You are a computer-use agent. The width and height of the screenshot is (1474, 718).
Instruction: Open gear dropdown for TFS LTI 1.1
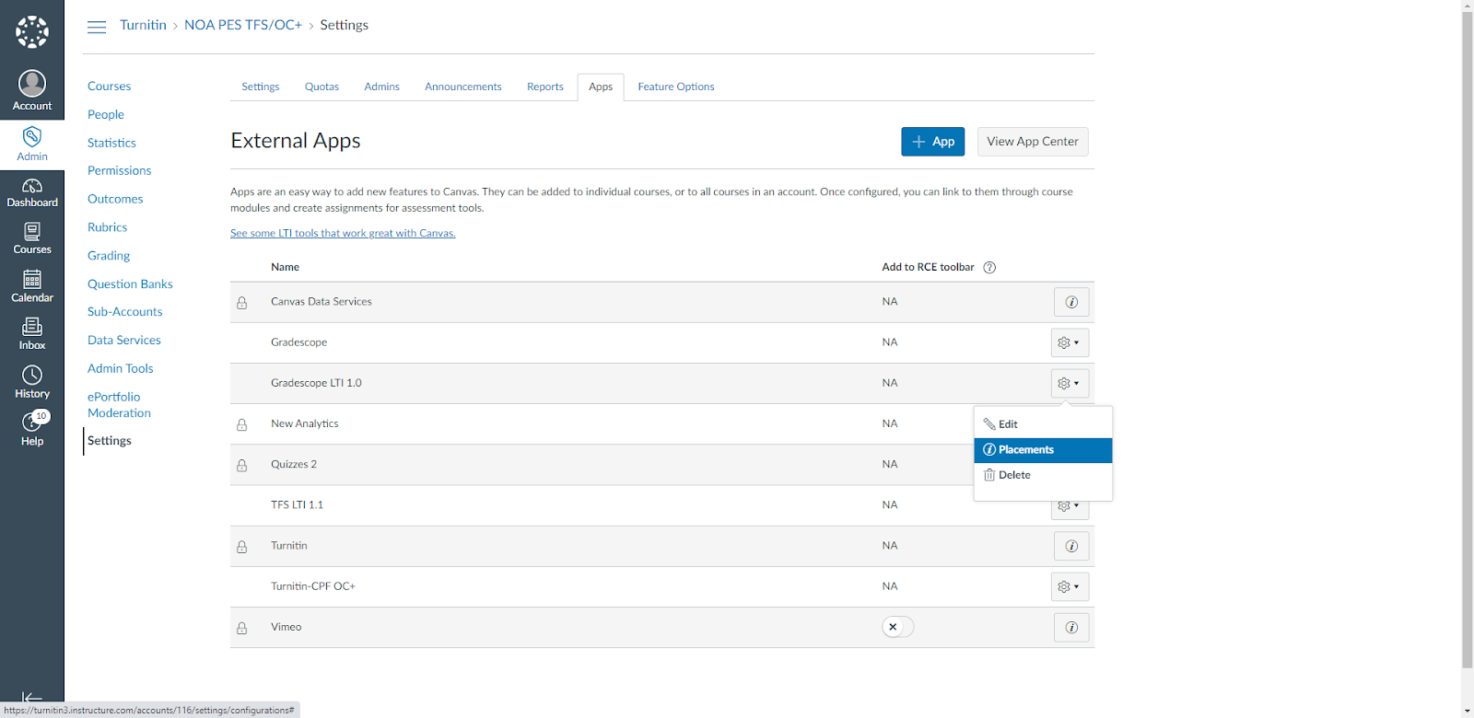pyautogui.click(x=1070, y=507)
